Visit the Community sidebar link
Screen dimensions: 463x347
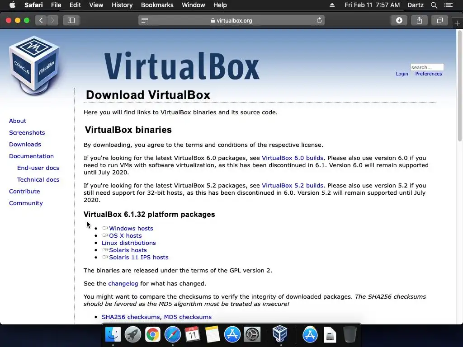tap(26, 203)
